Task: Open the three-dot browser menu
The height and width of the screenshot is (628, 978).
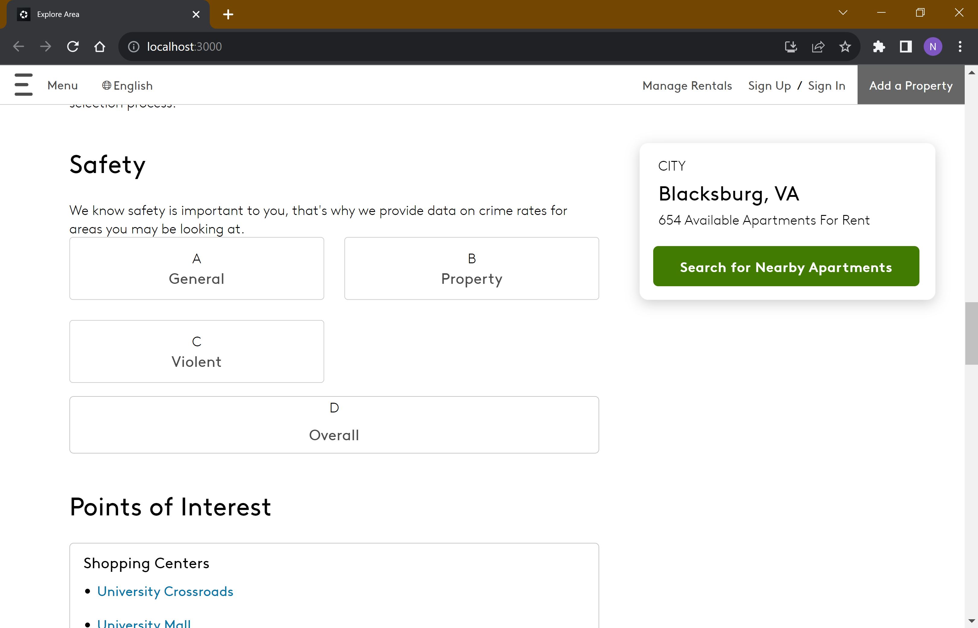Action: click(960, 46)
